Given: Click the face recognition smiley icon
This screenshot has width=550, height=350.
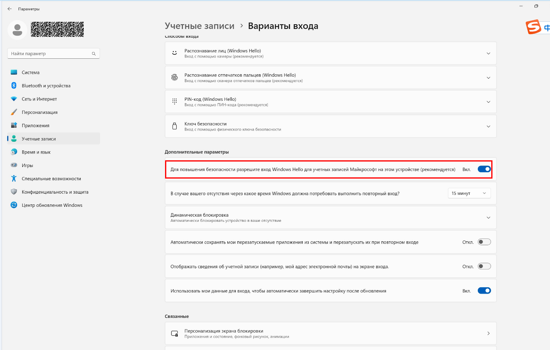Looking at the screenshot, I should click(x=175, y=53).
